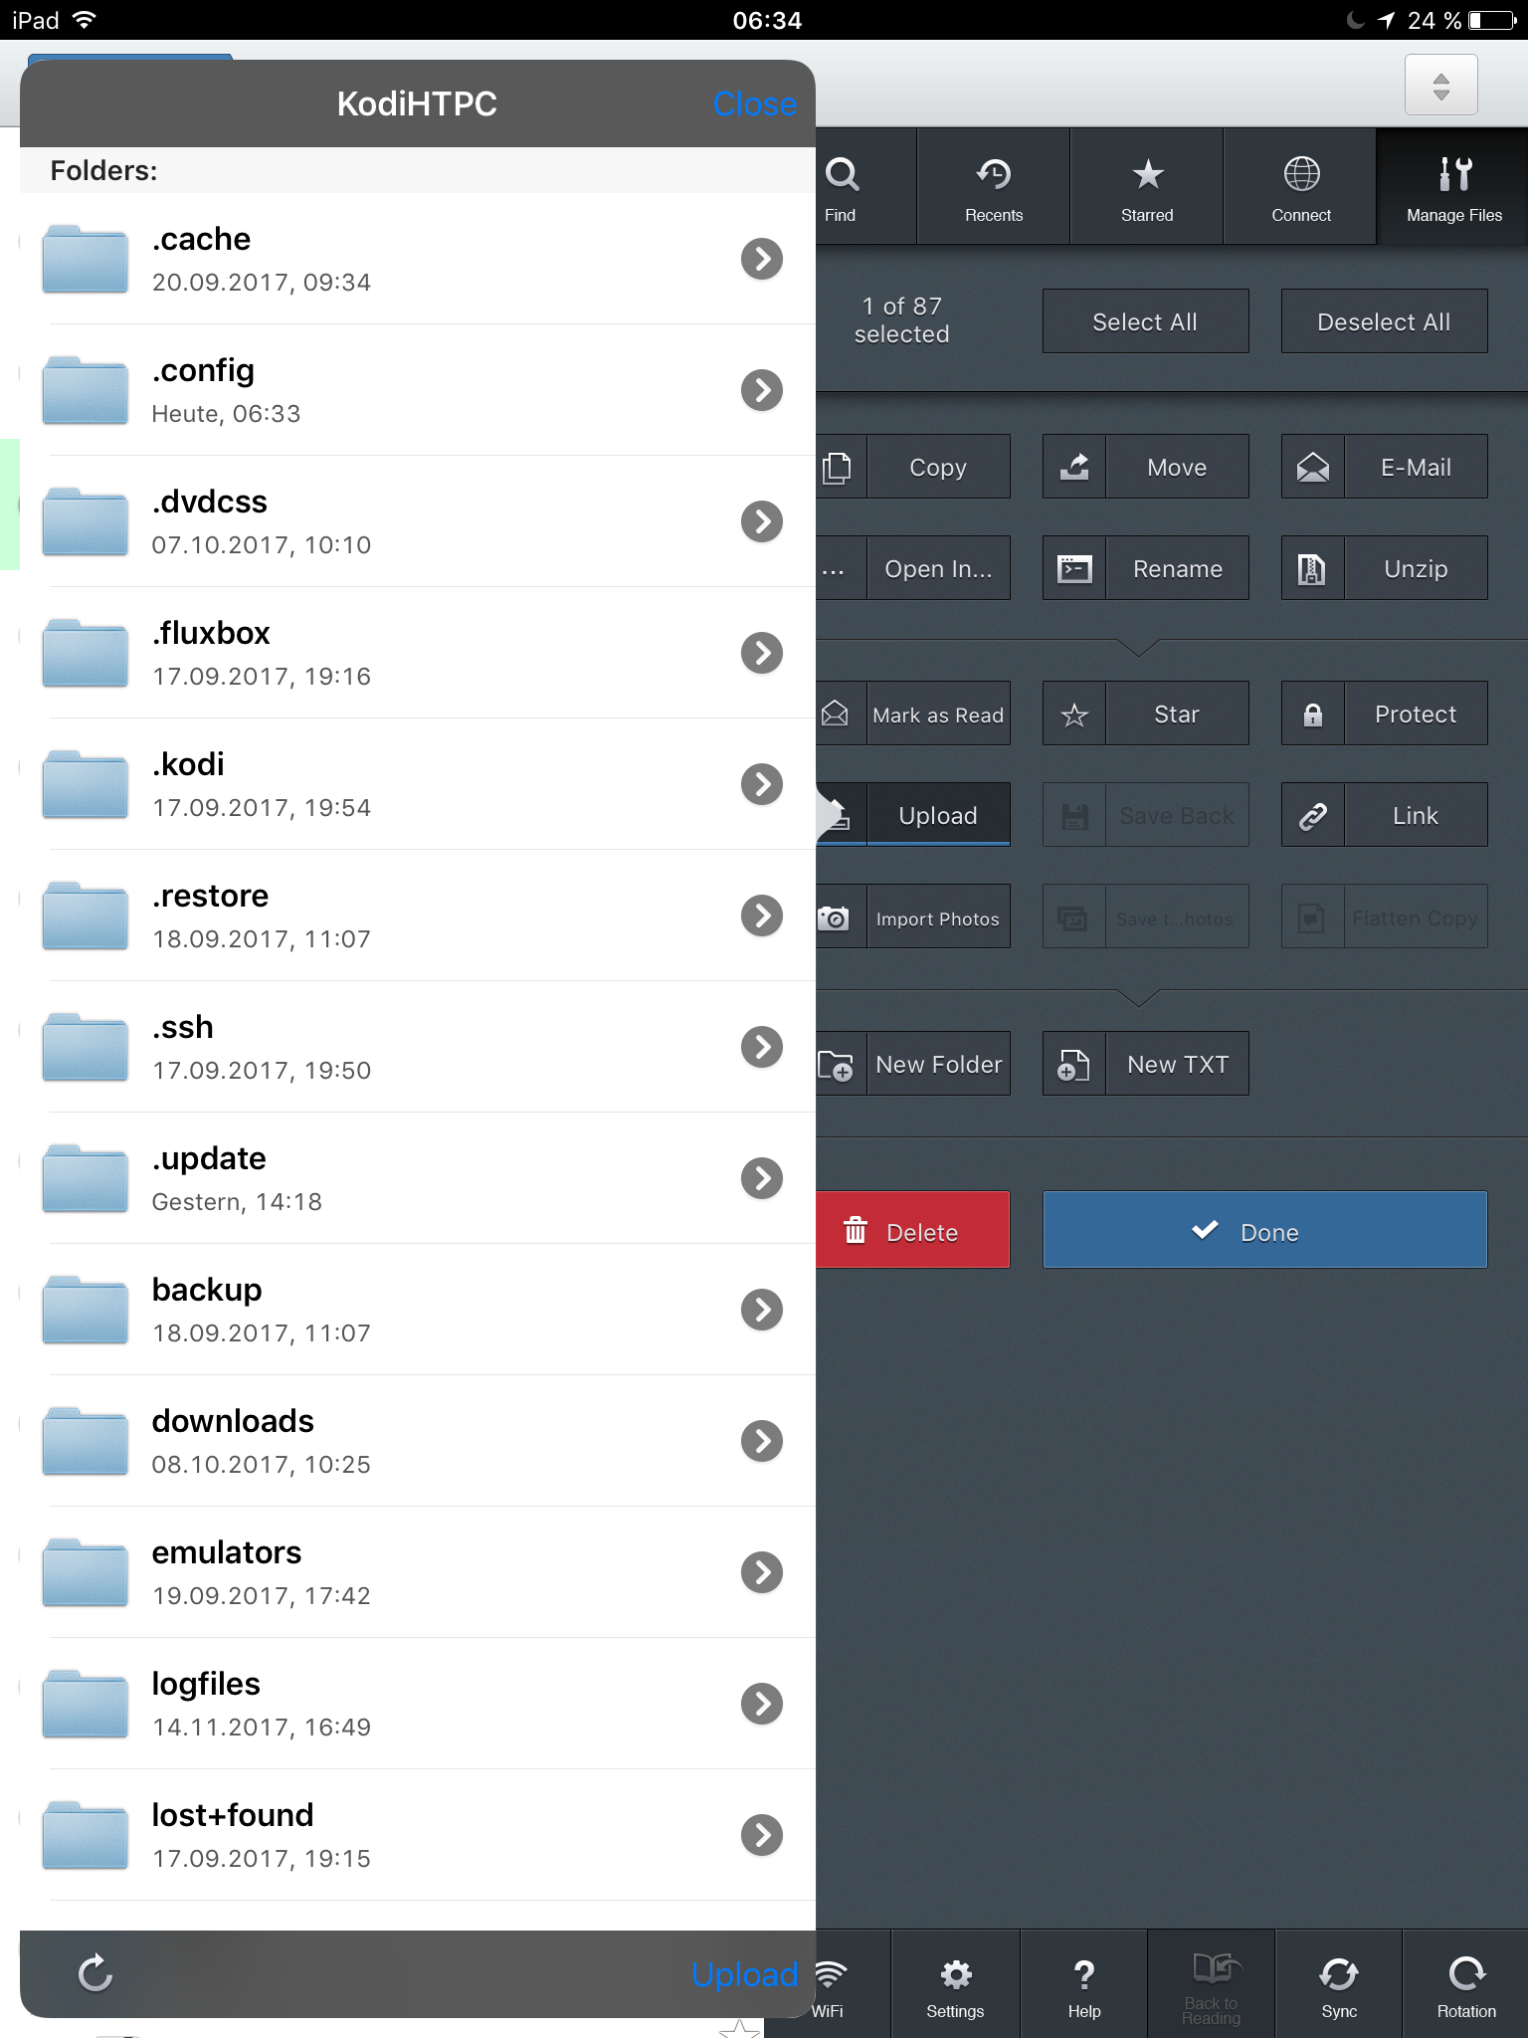Click the New Folder icon
This screenshot has height=2038, width=1528.
(x=836, y=1065)
